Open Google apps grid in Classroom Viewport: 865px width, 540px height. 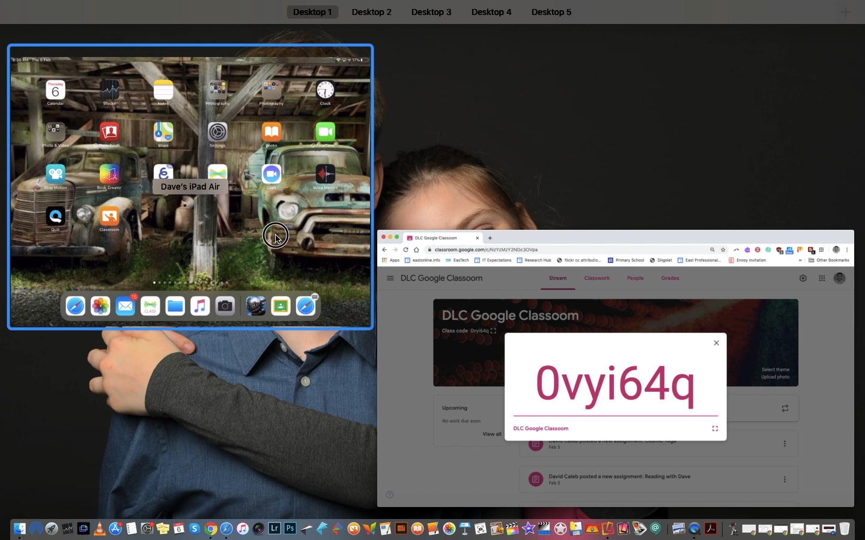click(822, 278)
